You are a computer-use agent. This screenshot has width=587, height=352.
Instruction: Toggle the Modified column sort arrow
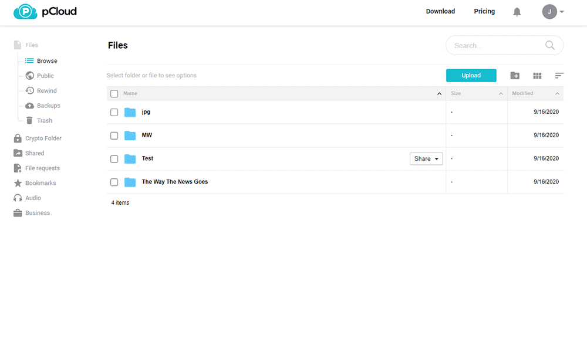pos(557,93)
